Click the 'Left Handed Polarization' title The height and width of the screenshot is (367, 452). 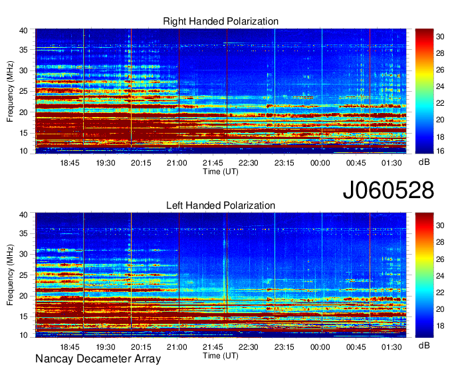[221, 205]
